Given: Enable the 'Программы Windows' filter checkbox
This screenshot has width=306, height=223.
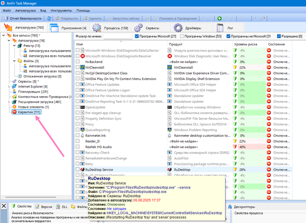Looking at the screenshot, I should coord(182,36).
